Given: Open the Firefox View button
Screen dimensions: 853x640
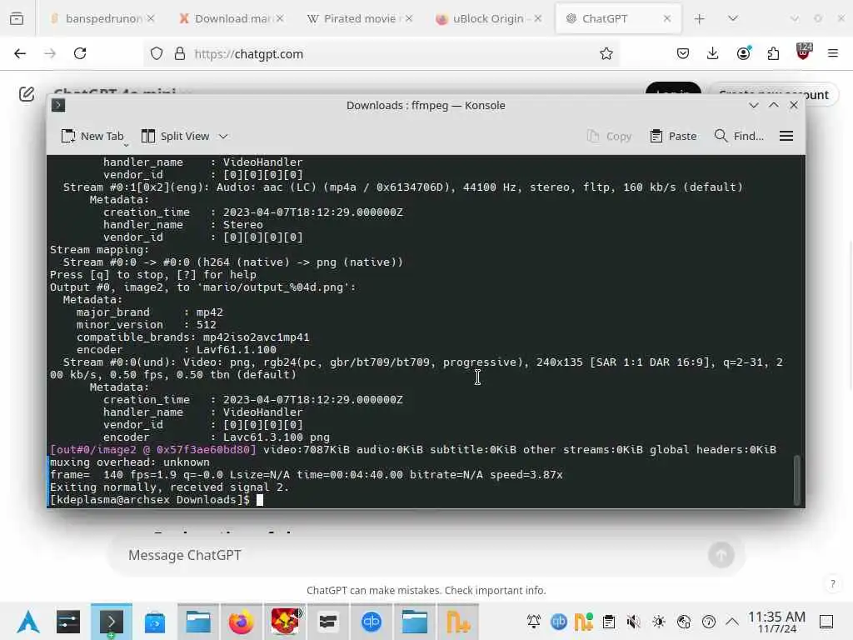Looking at the screenshot, I should point(17,18).
